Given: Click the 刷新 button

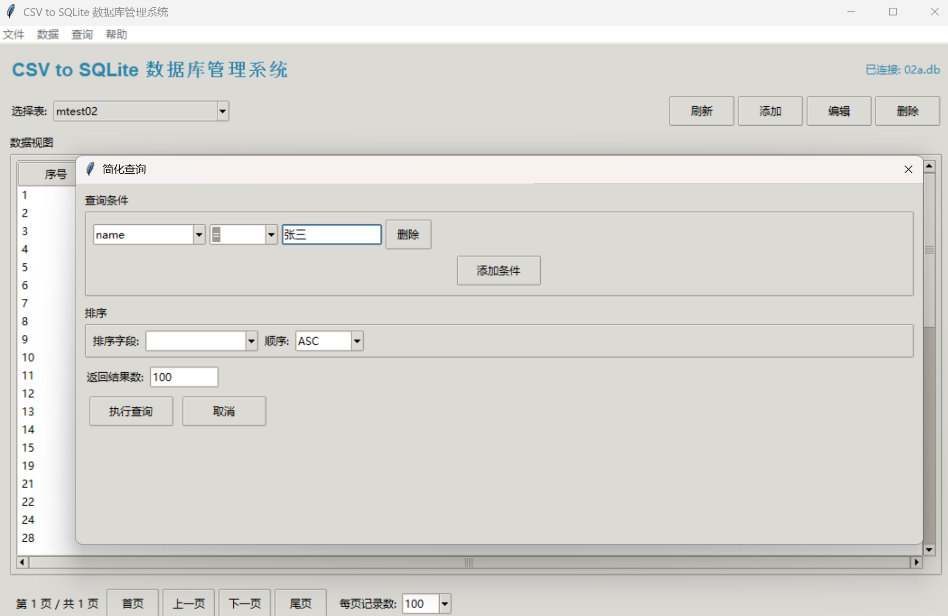Looking at the screenshot, I should pos(701,111).
